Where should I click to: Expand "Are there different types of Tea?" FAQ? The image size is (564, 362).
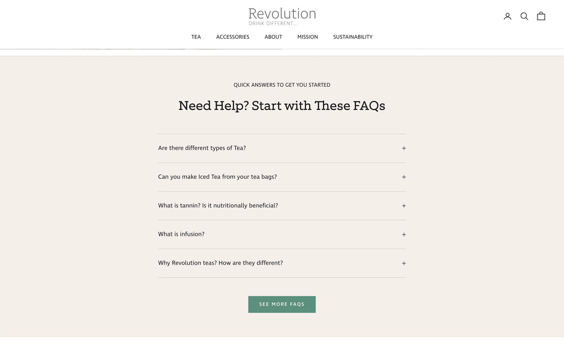click(403, 147)
